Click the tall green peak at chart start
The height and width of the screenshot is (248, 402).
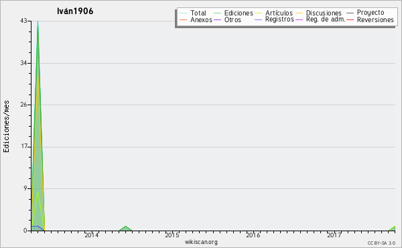coord(38,125)
